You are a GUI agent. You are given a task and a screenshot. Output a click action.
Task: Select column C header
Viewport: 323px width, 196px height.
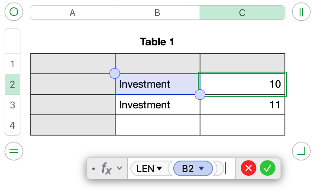(242, 13)
